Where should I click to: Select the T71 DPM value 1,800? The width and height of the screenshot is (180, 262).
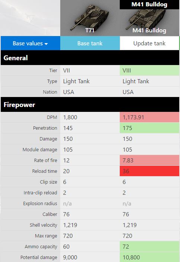coord(70,117)
